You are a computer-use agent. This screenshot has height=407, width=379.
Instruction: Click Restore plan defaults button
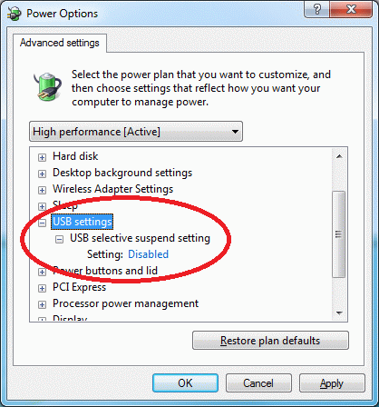pos(270,341)
